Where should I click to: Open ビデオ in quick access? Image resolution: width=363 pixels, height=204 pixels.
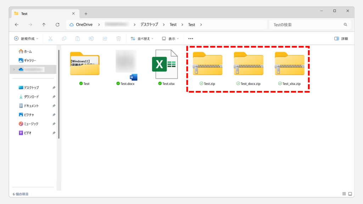click(x=25, y=133)
